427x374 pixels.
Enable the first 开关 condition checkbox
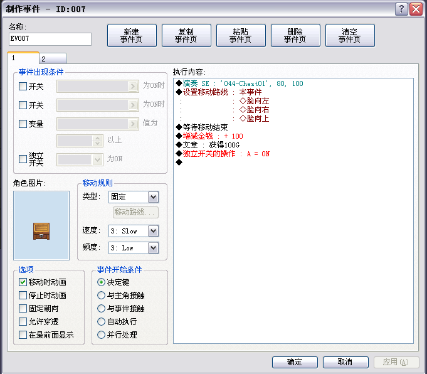pos(23,87)
